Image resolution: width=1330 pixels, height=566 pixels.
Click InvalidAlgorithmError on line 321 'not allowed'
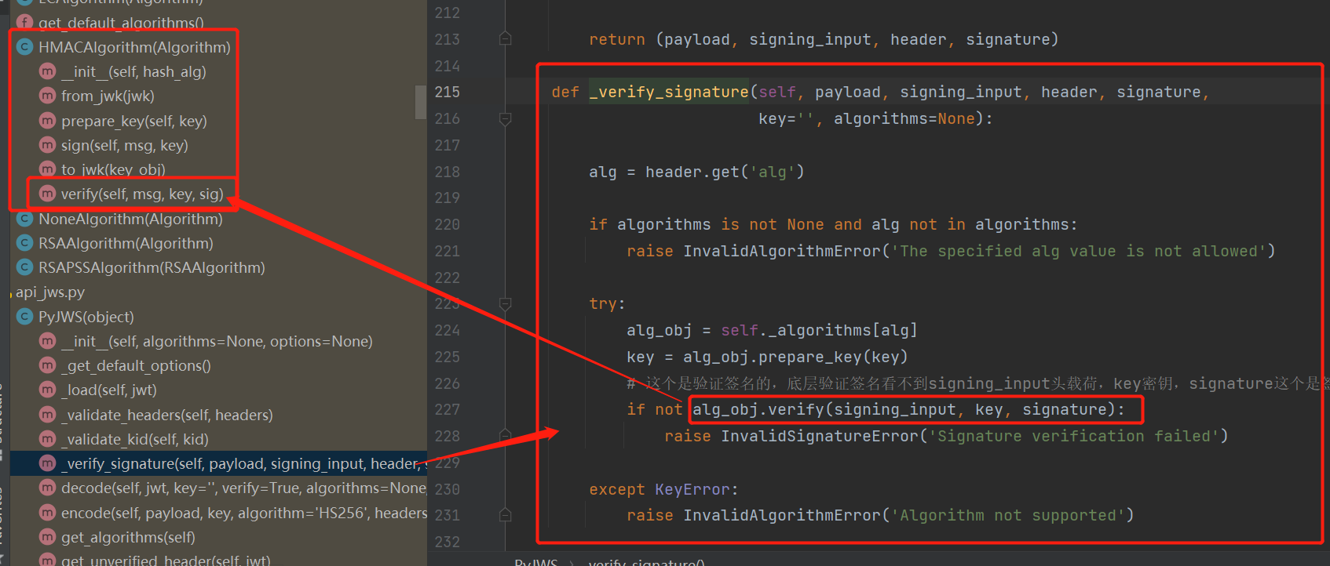782,251
